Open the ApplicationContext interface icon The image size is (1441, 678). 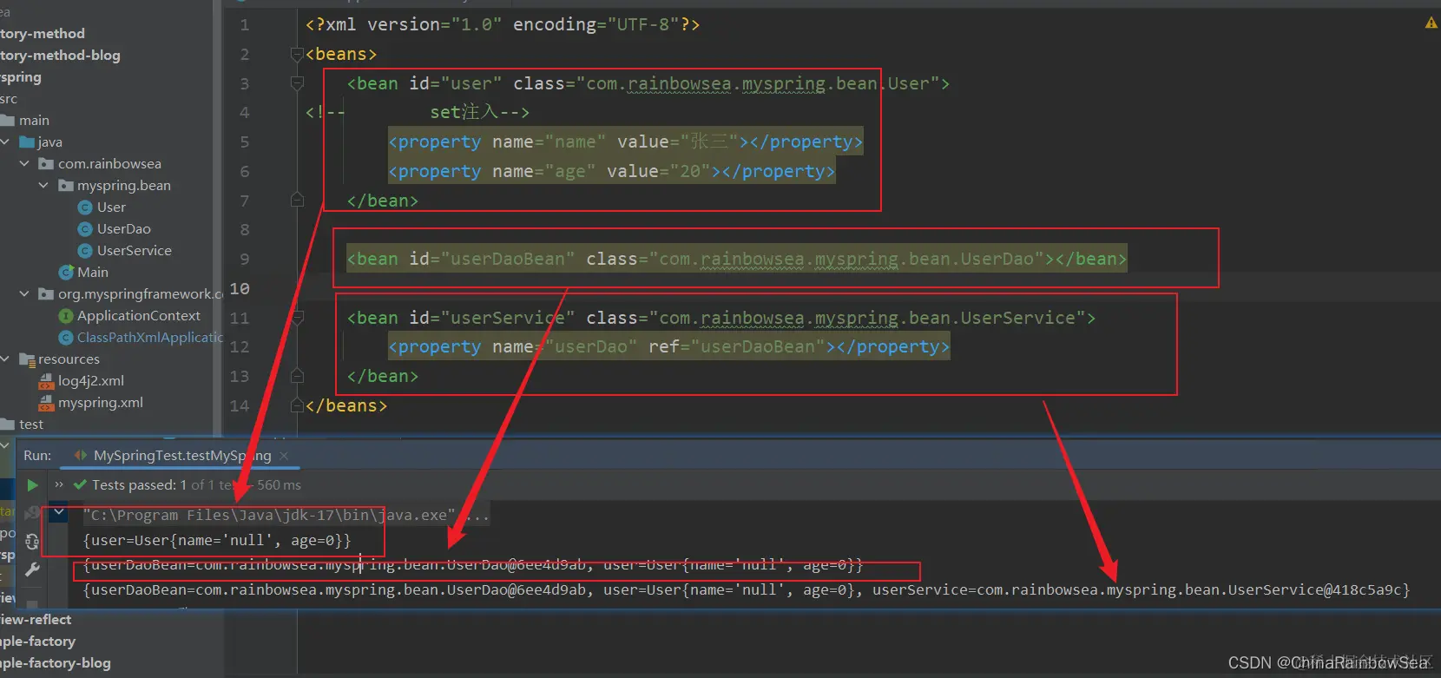(x=66, y=316)
